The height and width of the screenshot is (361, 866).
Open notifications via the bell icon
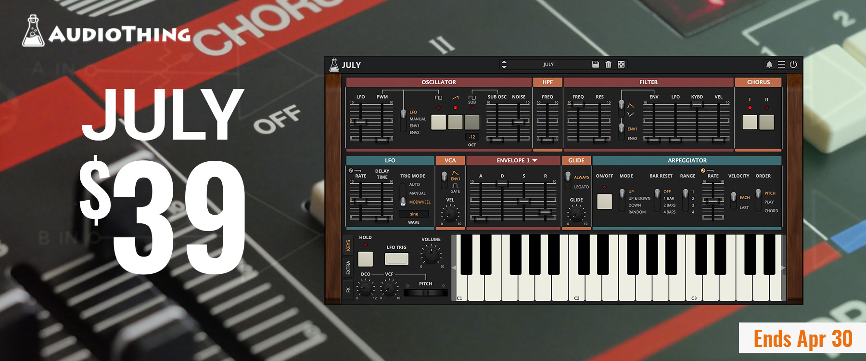click(769, 64)
